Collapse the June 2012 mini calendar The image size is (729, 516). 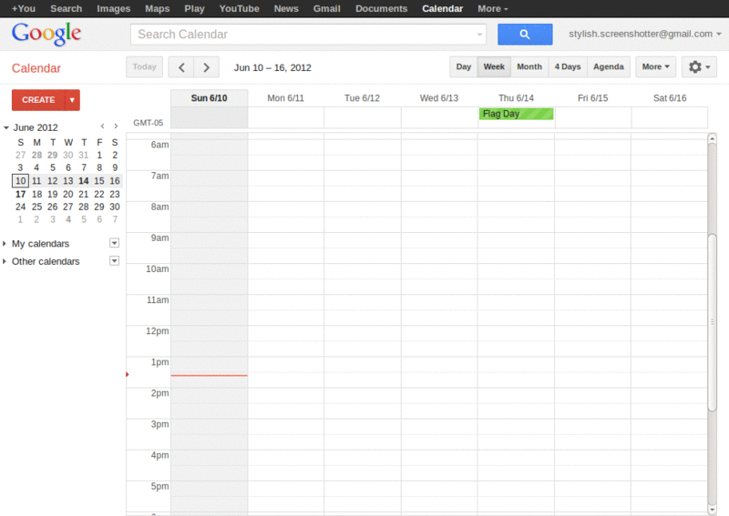click(6, 127)
